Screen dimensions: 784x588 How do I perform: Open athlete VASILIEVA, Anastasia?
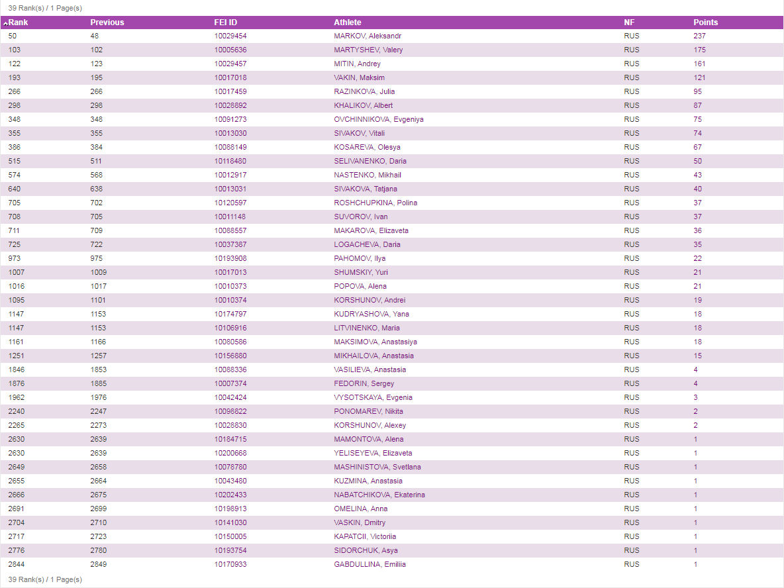pos(370,370)
